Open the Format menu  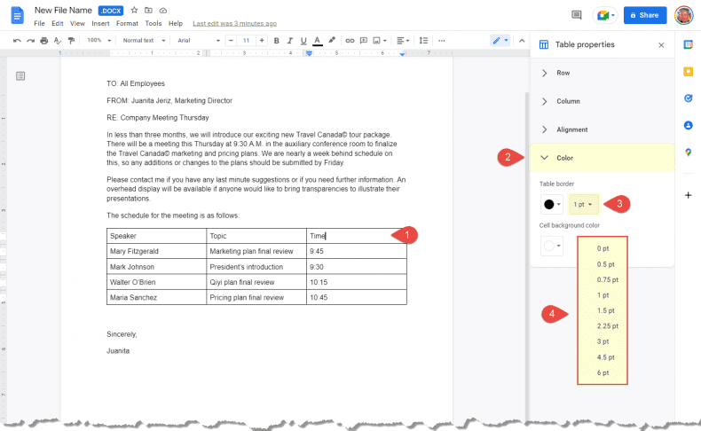coord(127,23)
